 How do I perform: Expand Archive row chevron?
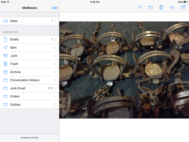pos(55,72)
